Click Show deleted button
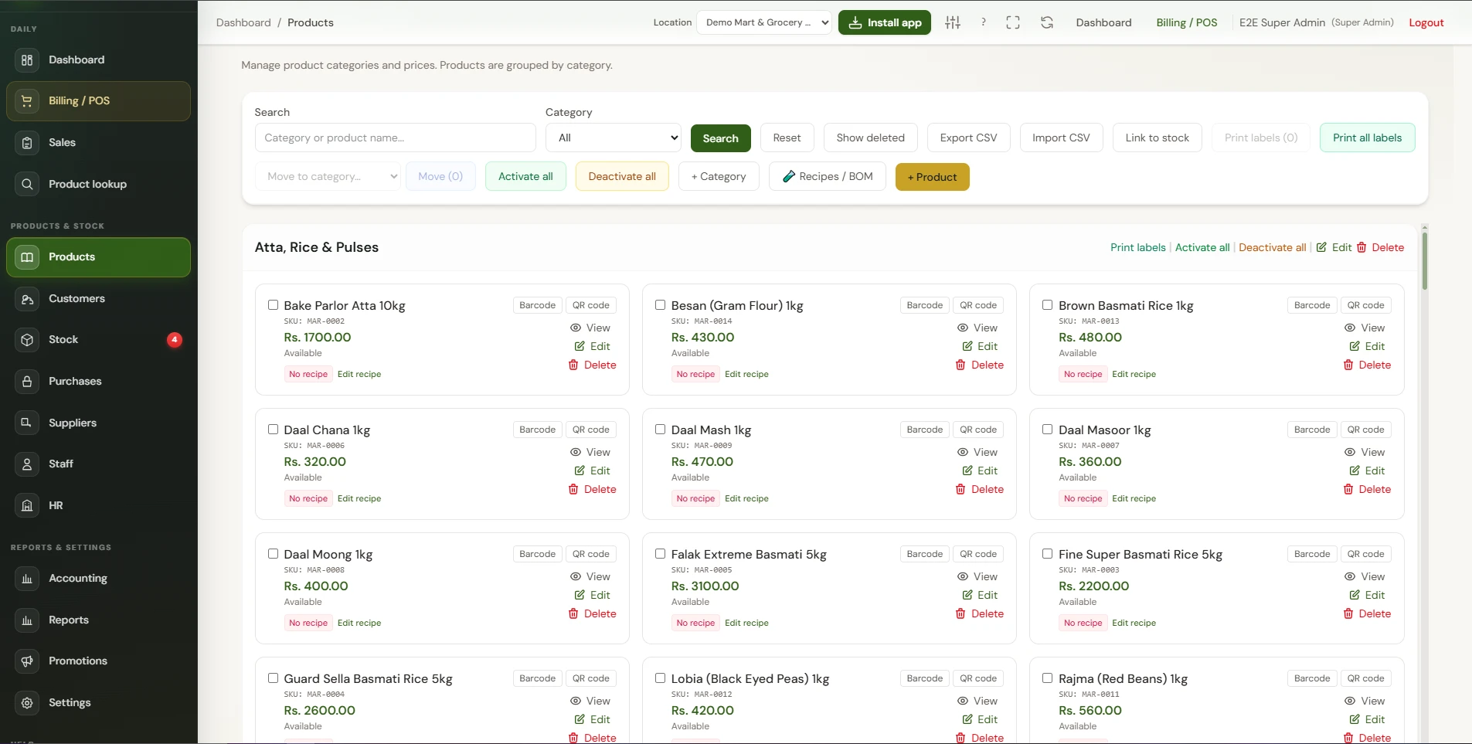This screenshot has height=744, width=1472. (870, 138)
